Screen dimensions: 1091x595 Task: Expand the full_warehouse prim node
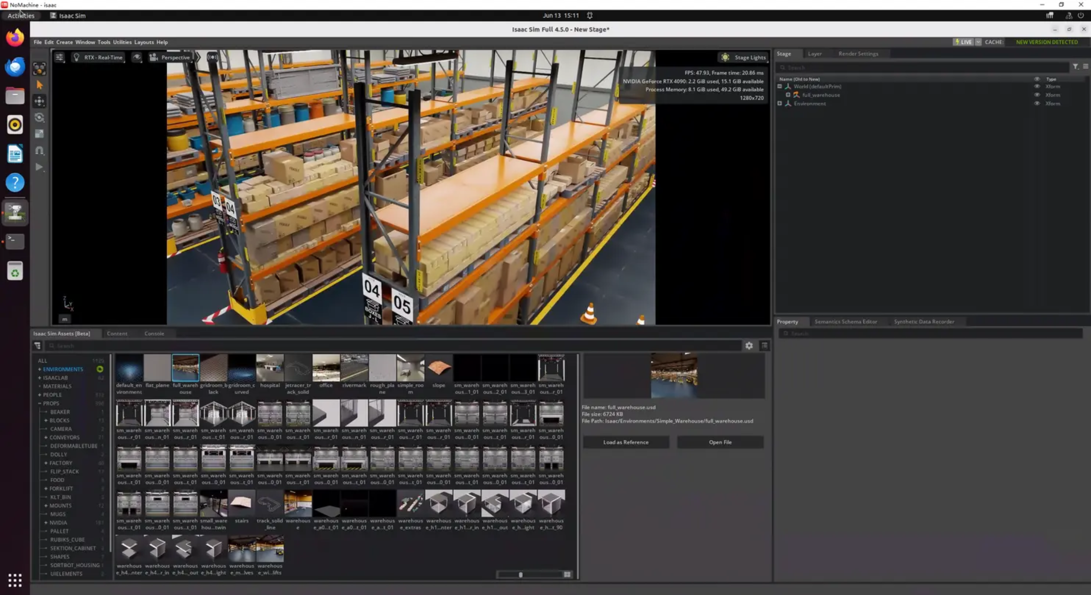tap(788, 95)
